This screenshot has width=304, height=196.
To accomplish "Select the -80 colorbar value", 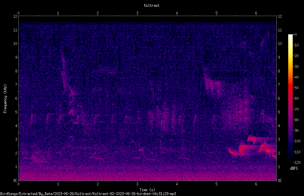I will click(296, 120).
